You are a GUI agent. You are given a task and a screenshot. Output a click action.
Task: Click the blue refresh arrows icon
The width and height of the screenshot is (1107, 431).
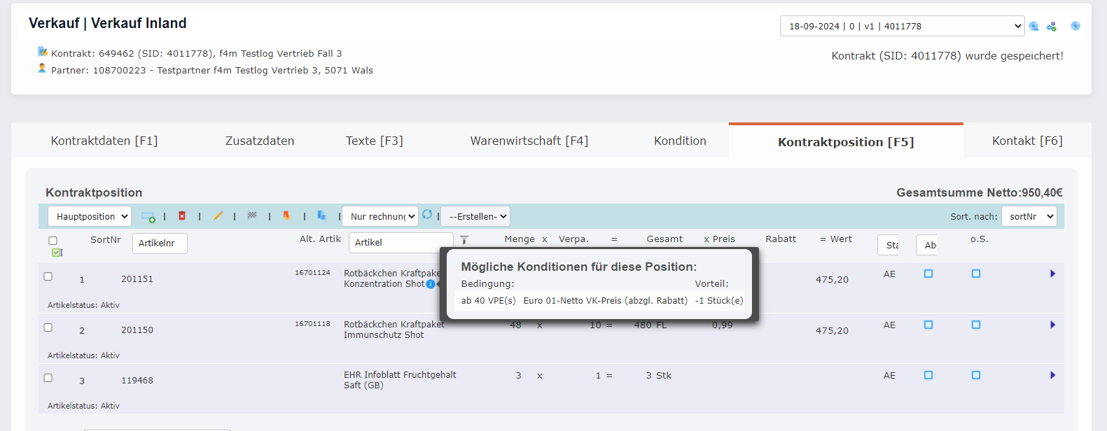(427, 214)
